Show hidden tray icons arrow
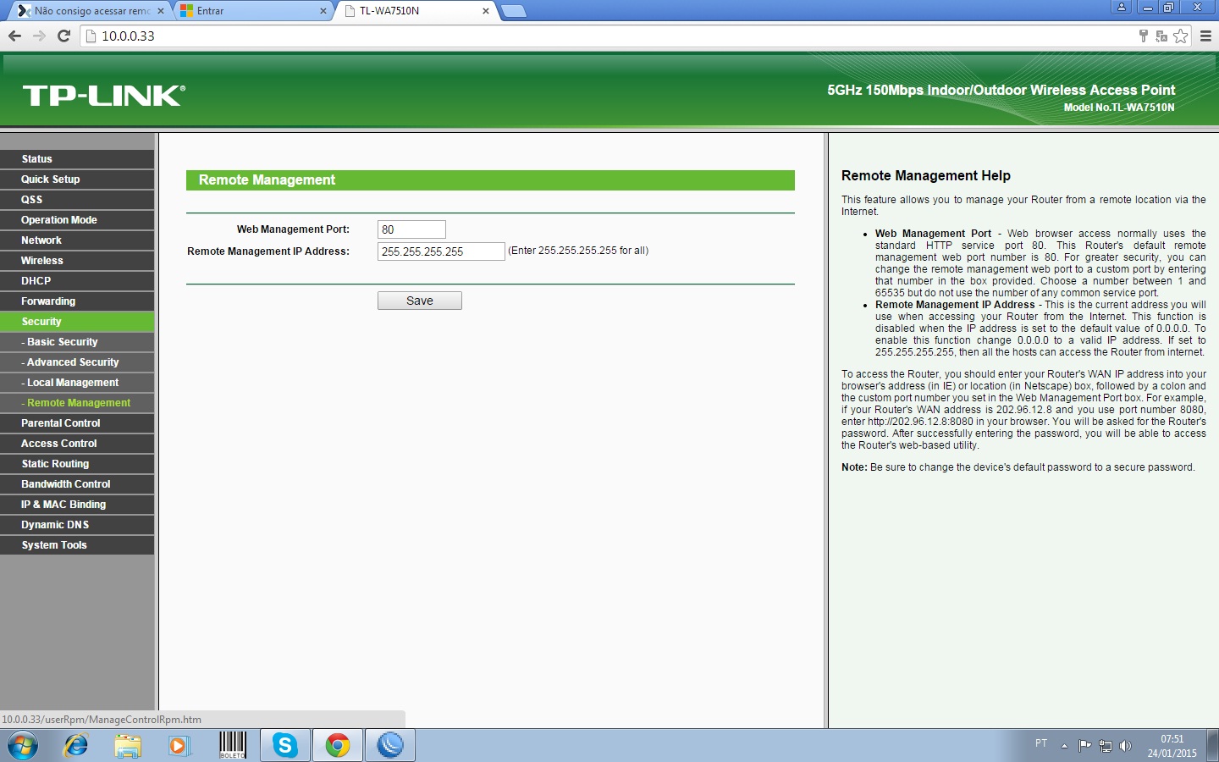Image resolution: width=1219 pixels, height=762 pixels. (x=1064, y=746)
